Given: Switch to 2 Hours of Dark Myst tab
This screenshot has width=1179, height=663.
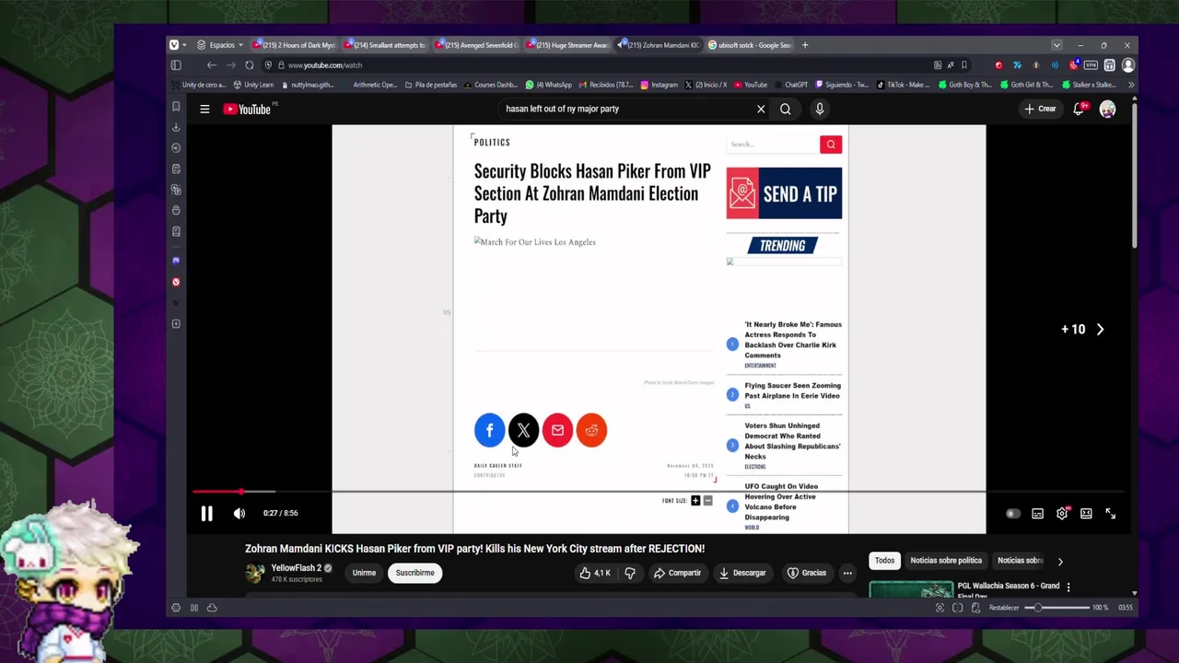Looking at the screenshot, I should pyautogui.click(x=293, y=45).
